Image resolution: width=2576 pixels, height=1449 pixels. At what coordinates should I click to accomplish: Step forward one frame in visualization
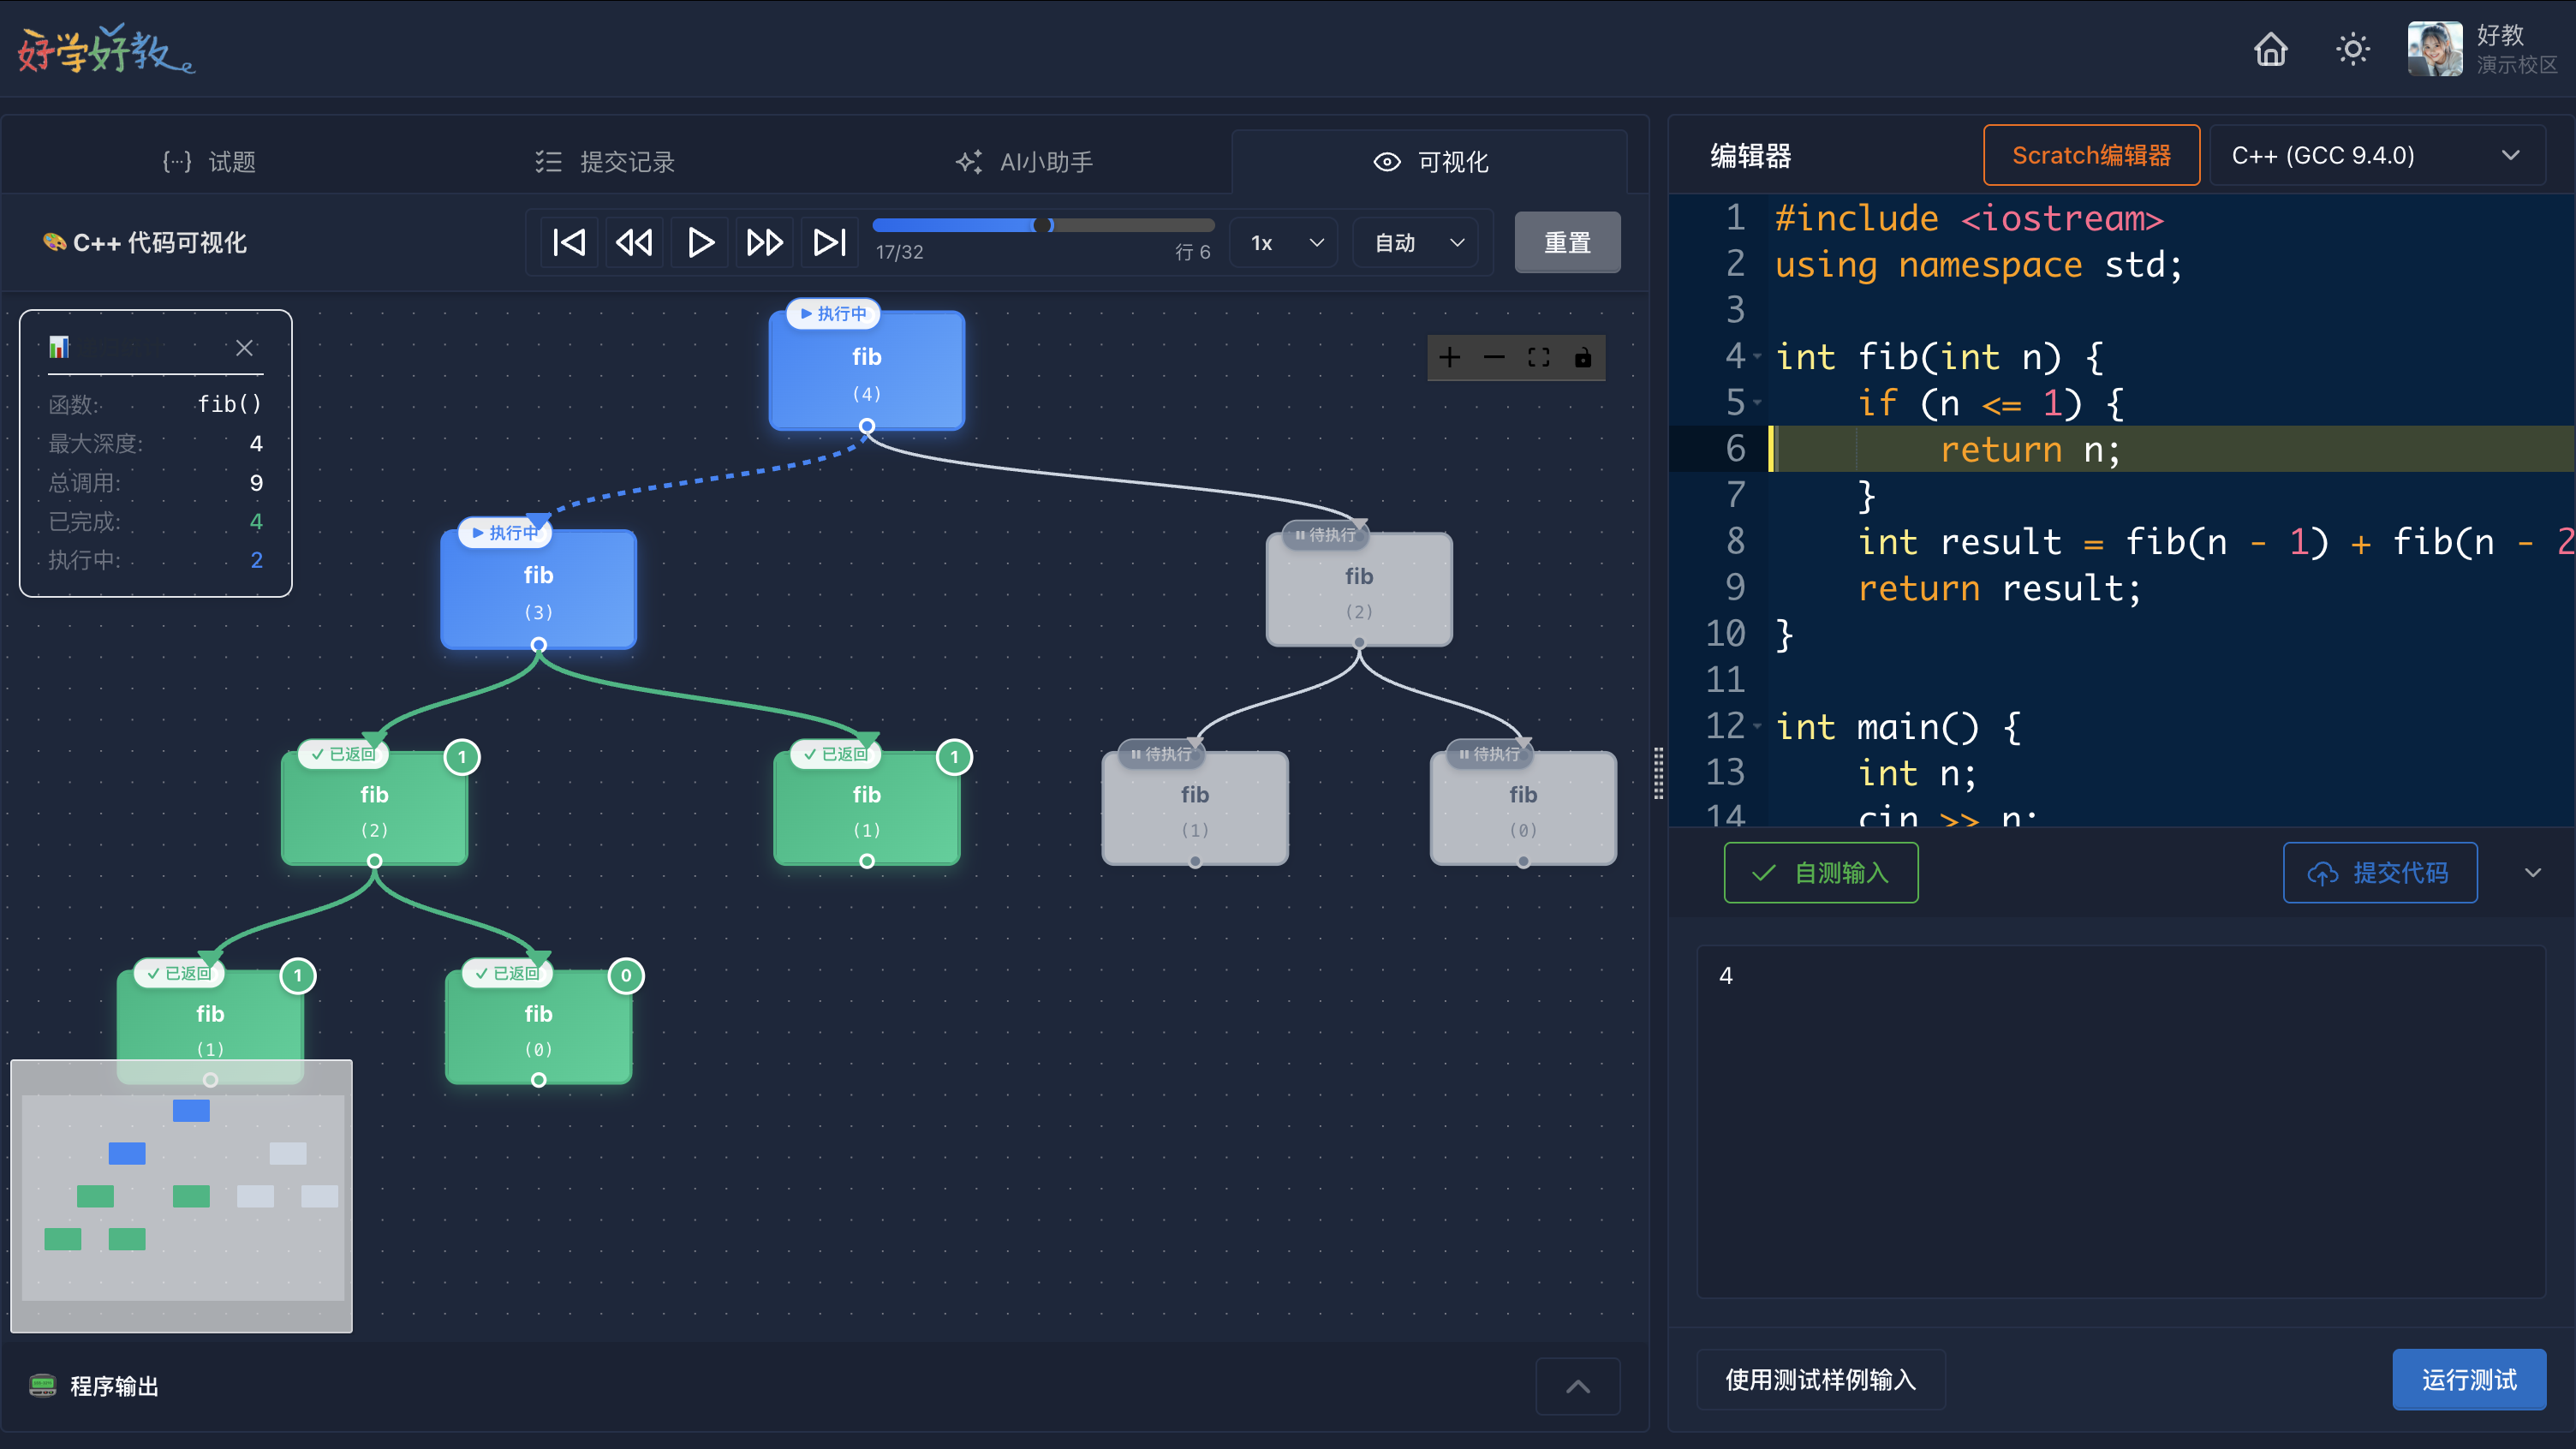(765, 243)
